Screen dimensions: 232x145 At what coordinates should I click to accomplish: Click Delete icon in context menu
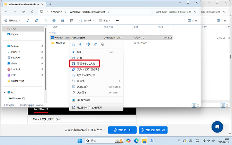tap(102, 44)
